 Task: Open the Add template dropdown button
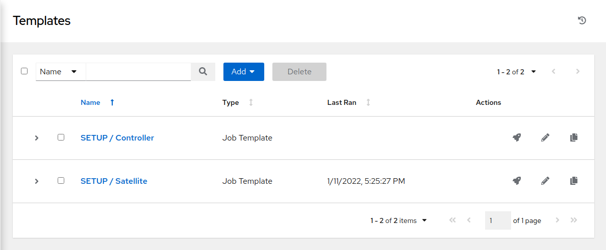pyautogui.click(x=243, y=72)
